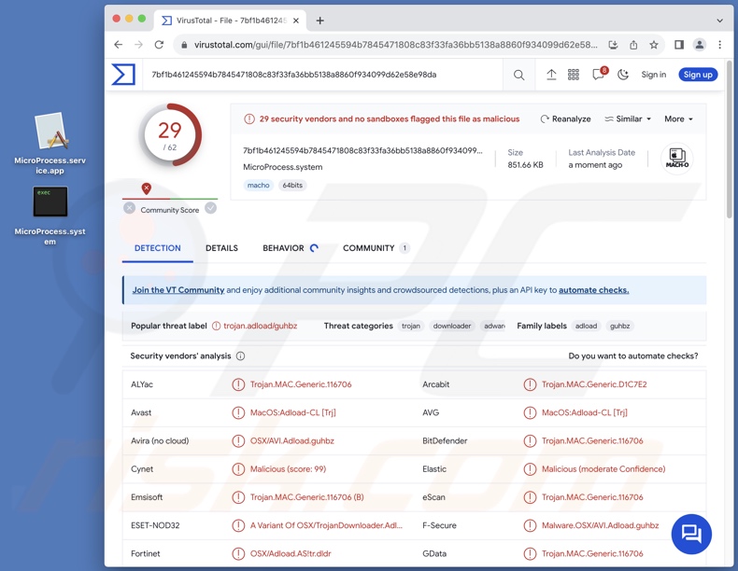Click Elastic result Malicious (moderate Confidence)
Image resolution: width=738 pixels, height=571 pixels.
[x=603, y=469]
